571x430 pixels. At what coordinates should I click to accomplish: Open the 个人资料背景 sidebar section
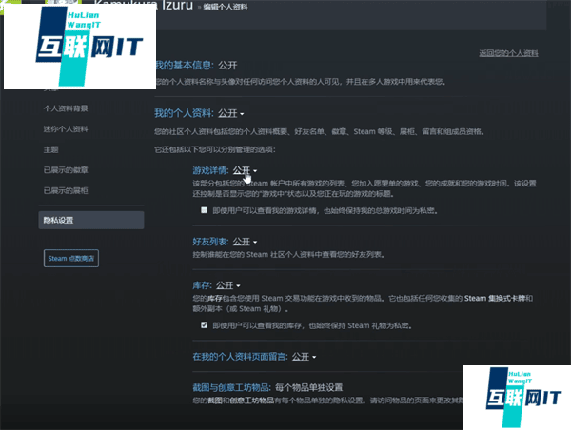point(66,108)
